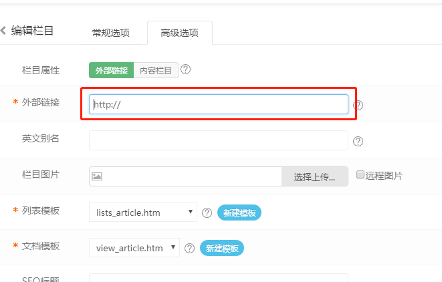This screenshot has height=282, width=442.
Task: Click help icon next to view_article.htm dropdown
Action: click(x=189, y=248)
